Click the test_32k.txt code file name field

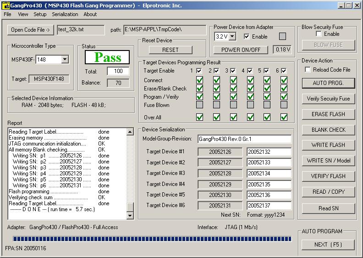pyautogui.click(x=81, y=30)
